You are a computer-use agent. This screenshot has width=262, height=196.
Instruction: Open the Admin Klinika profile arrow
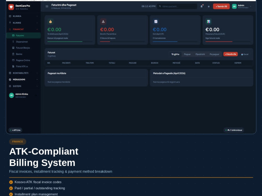coord(36,95)
